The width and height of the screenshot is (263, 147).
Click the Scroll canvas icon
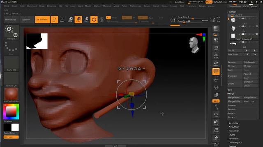click(x=216, y=40)
